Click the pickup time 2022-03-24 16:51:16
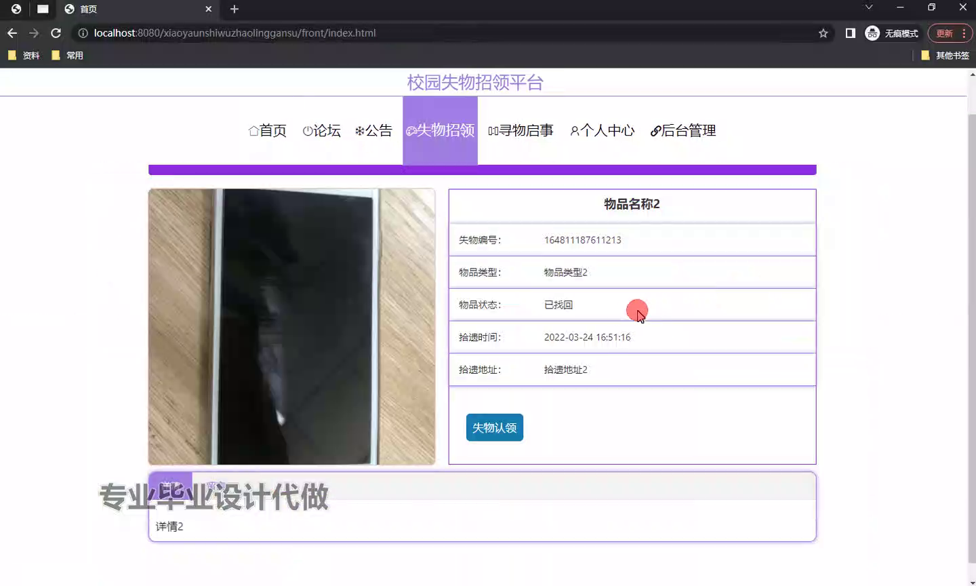Image resolution: width=976 pixels, height=586 pixels. [587, 337]
